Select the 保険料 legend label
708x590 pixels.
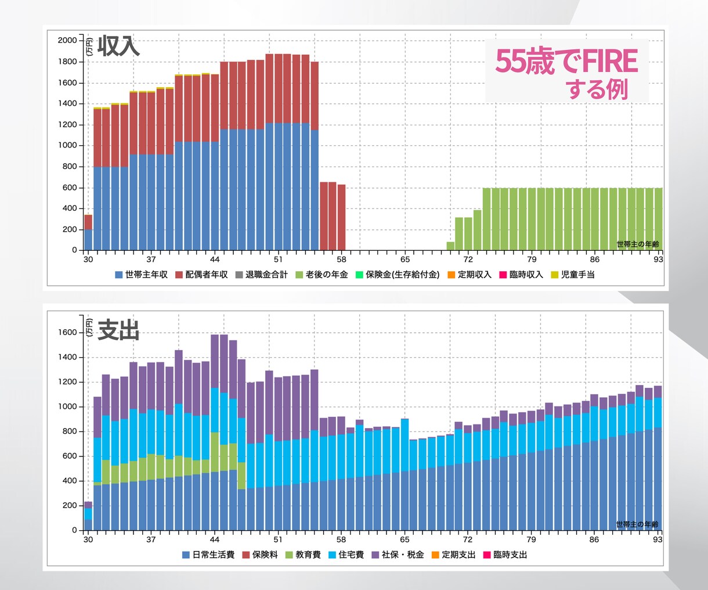click(x=265, y=555)
